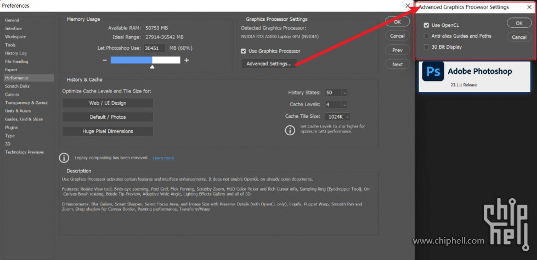Click the plus icon of memory slider
The height and width of the screenshot is (260, 537).
point(186,60)
